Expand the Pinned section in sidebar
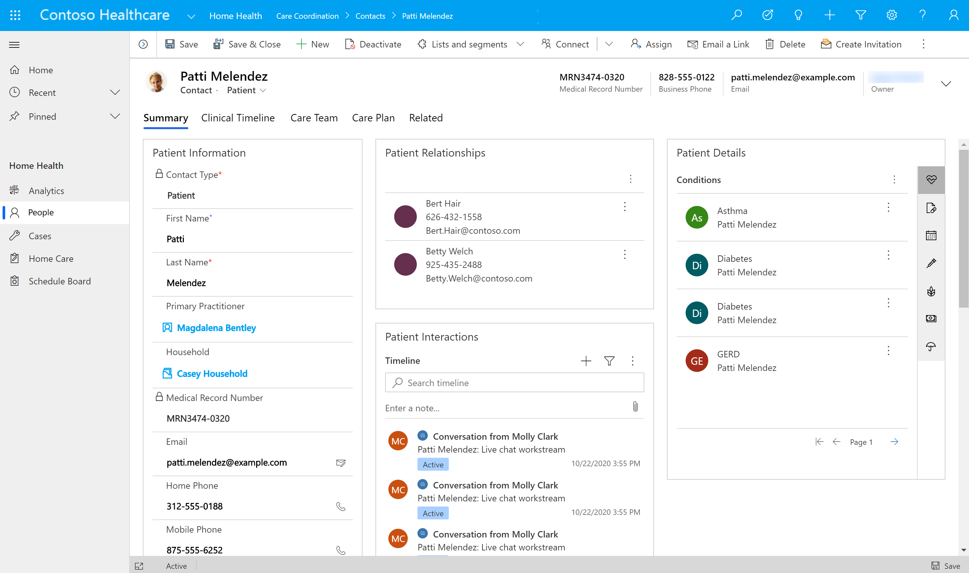This screenshot has height=573, width=969. coord(115,116)
